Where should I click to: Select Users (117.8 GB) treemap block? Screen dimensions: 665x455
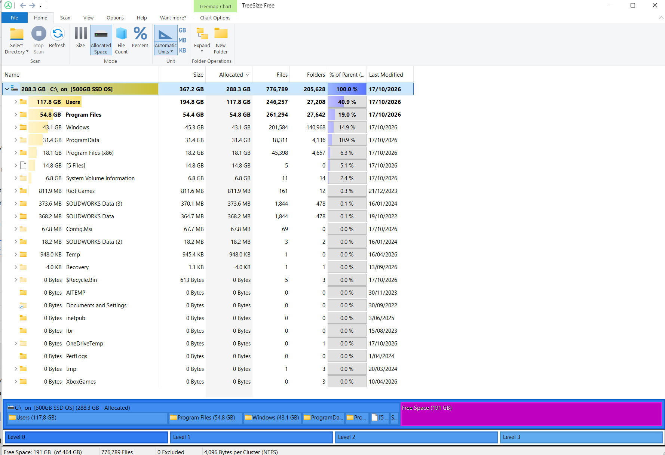click(88, 418)
